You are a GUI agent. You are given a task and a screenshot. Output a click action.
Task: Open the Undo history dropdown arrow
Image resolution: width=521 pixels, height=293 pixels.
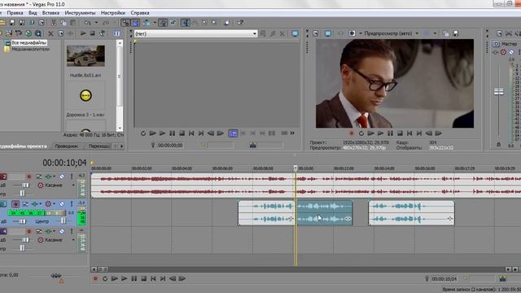(96, 23)
